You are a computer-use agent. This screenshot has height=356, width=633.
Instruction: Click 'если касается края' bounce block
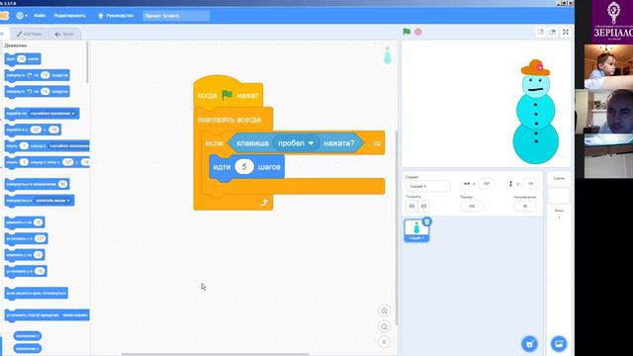point(36,293)
